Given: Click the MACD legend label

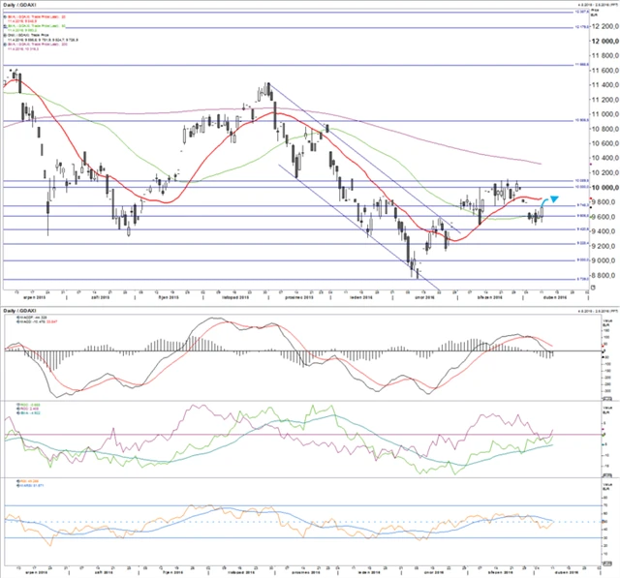Looking at the screenshot, I should [29, 317].
